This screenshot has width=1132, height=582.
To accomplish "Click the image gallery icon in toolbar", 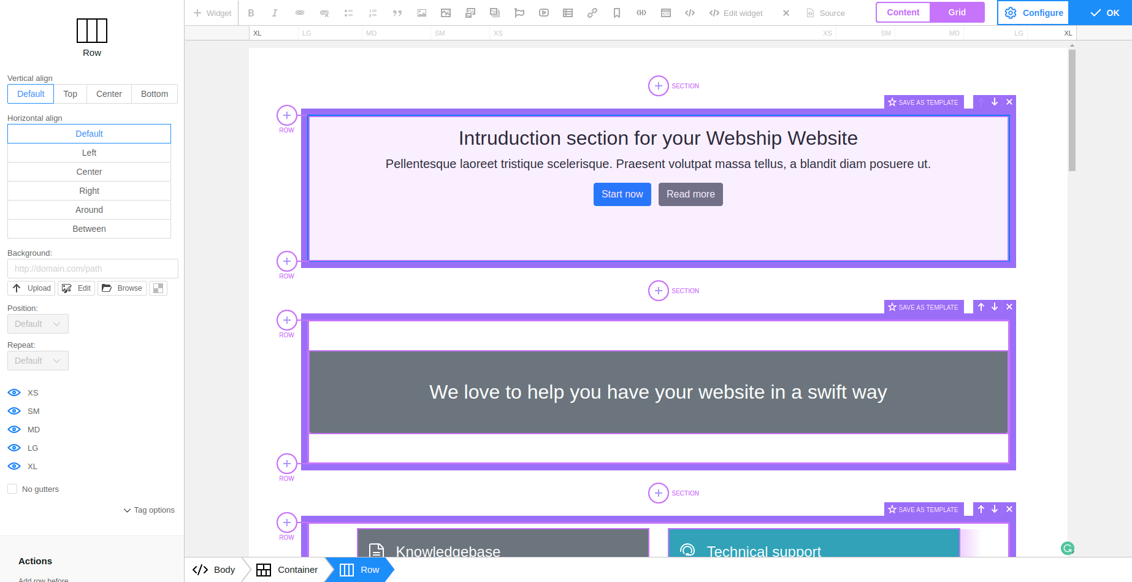I will click(x=470, y=13).
